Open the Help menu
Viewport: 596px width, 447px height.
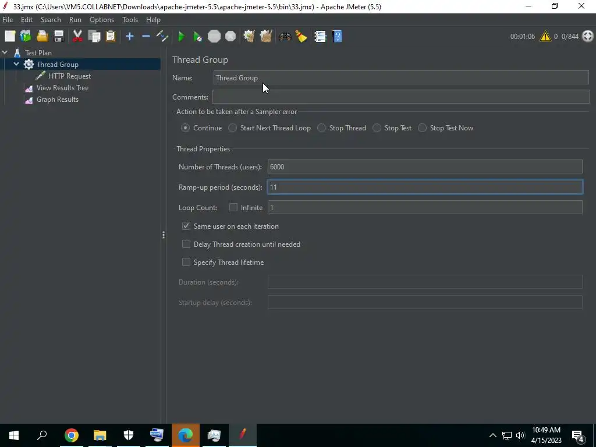pos(153,20)
